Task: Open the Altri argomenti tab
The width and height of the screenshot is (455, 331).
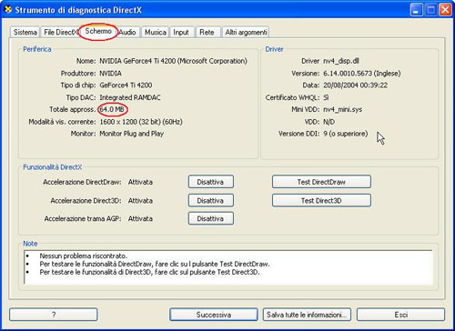Action: [246, 32]
